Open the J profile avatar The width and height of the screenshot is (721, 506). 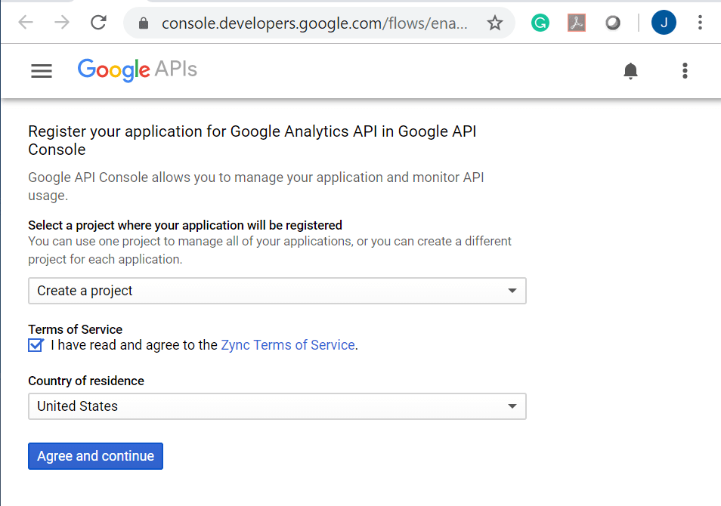pyautogui.click(x=664, y=23)
